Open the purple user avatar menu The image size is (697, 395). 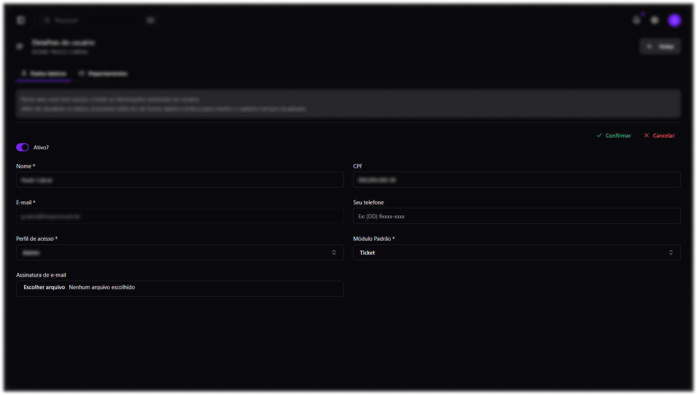pyautogui.click(x=674, y=20)
